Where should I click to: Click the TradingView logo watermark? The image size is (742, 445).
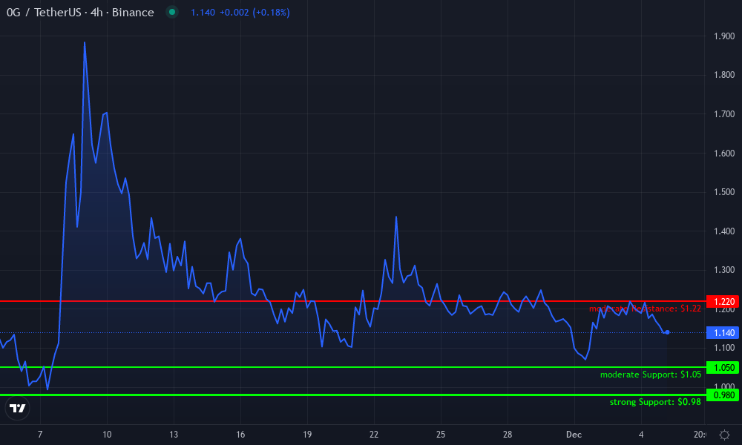coord(17,407)
